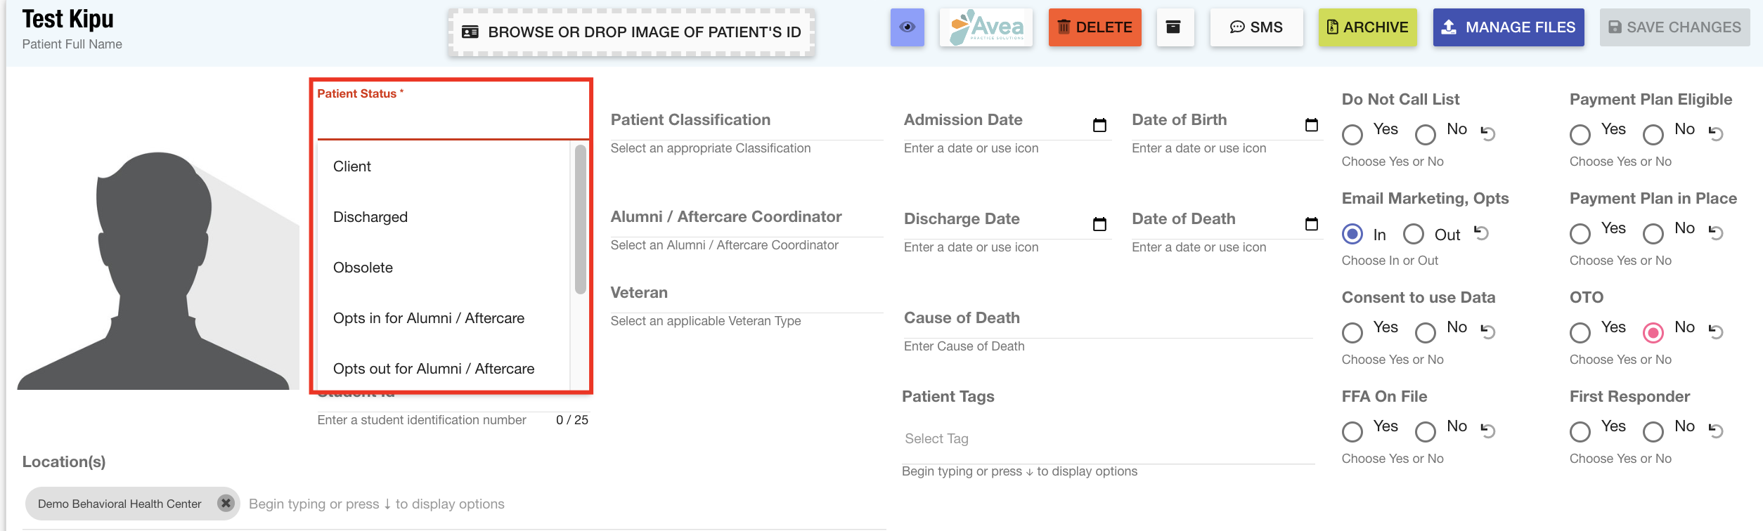Remove Demo Behavioral Health Center chip

click(226, 503)
